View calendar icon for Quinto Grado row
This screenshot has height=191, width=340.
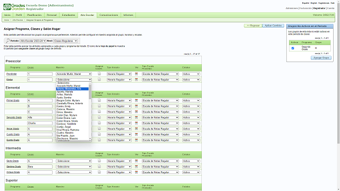pos(136,140)
